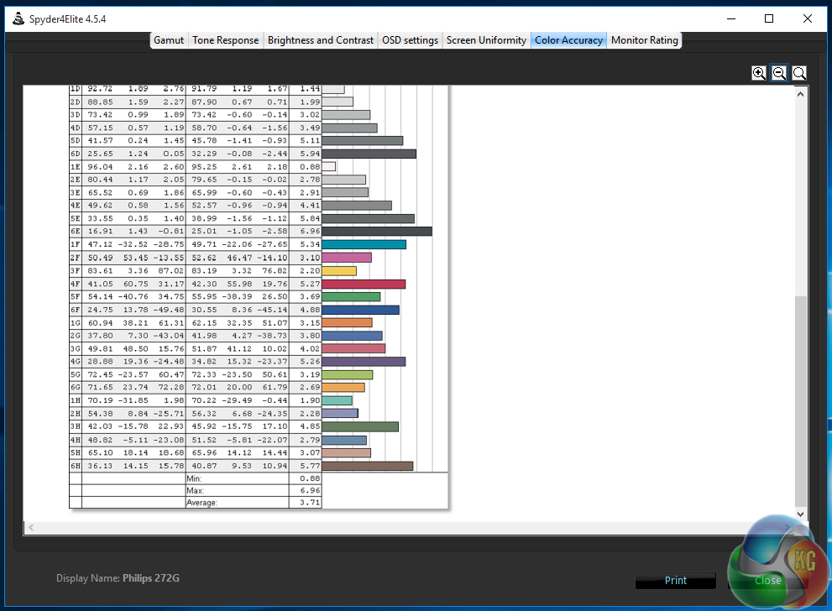Click the vertical scrollbar thumb
This screenshot has height=611, width=832.
tap(800, 399)
